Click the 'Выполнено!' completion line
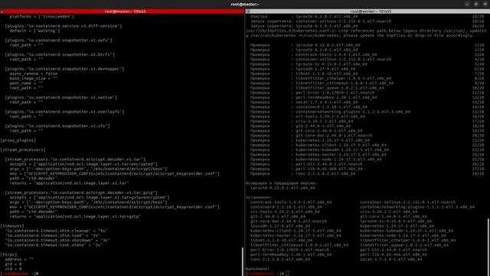The height and width of the screenshot is (276, 490). pyautogui.click(x=257, y=269)
